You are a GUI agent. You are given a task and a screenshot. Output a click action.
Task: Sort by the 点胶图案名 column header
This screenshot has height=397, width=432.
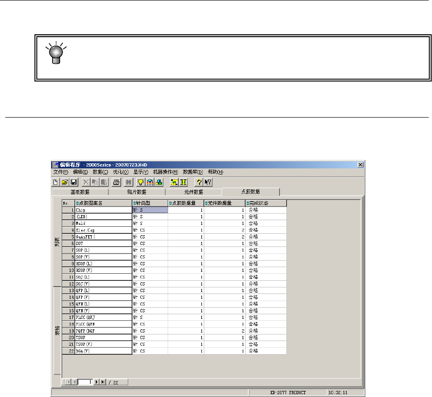point(104,203)
